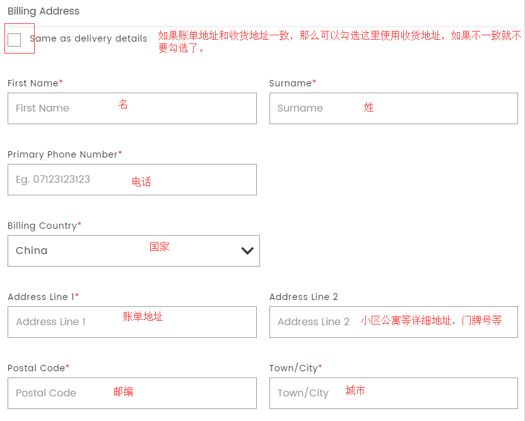Click the Billing Address section heading
This screenshot has width=525, height=421.
pyautogui.click(x=44, y=11)
